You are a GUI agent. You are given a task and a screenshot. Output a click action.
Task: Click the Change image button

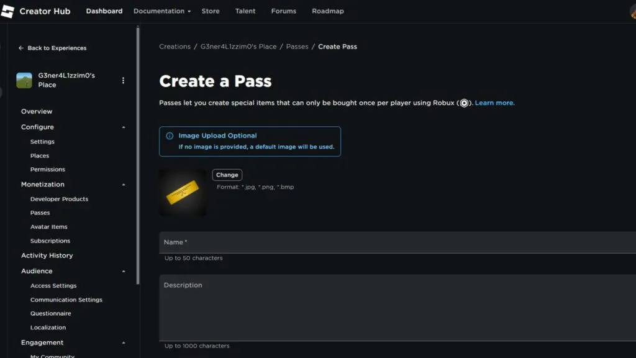(x=227, y=175)
